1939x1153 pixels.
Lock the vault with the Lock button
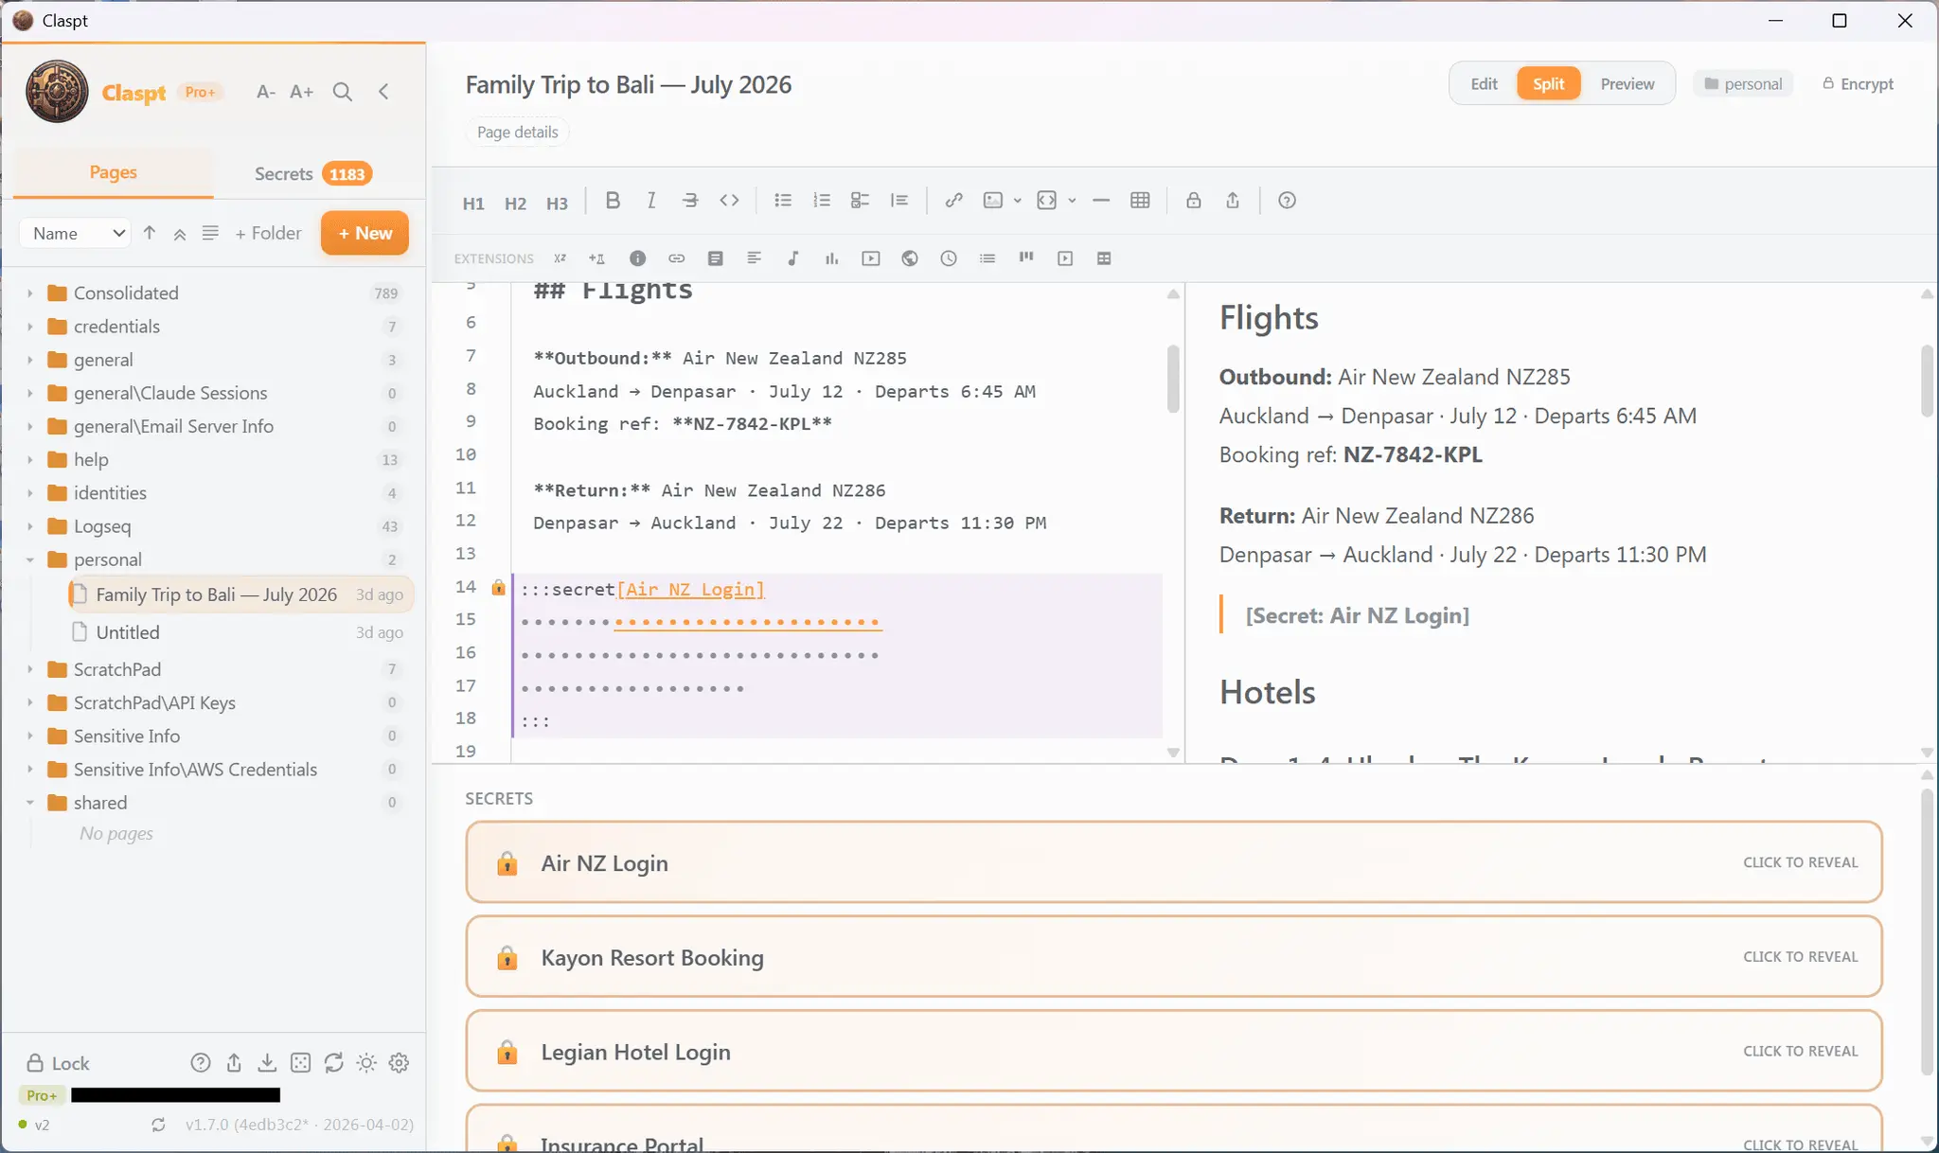pos(58,1063)
